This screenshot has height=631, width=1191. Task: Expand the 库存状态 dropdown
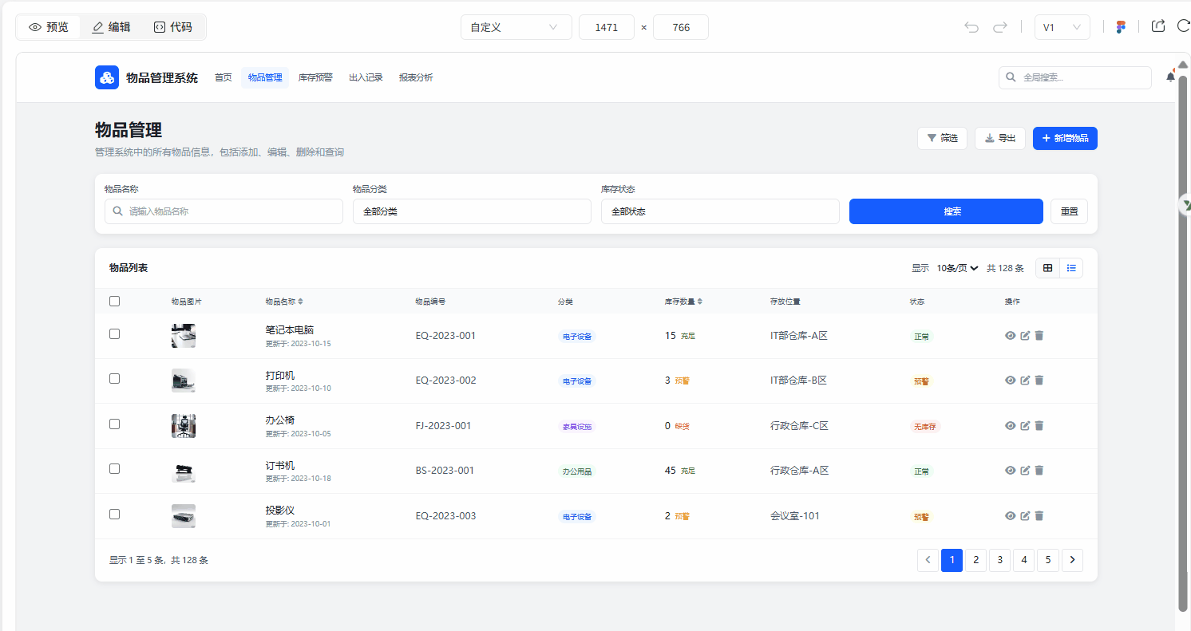[x=719, y=211]
